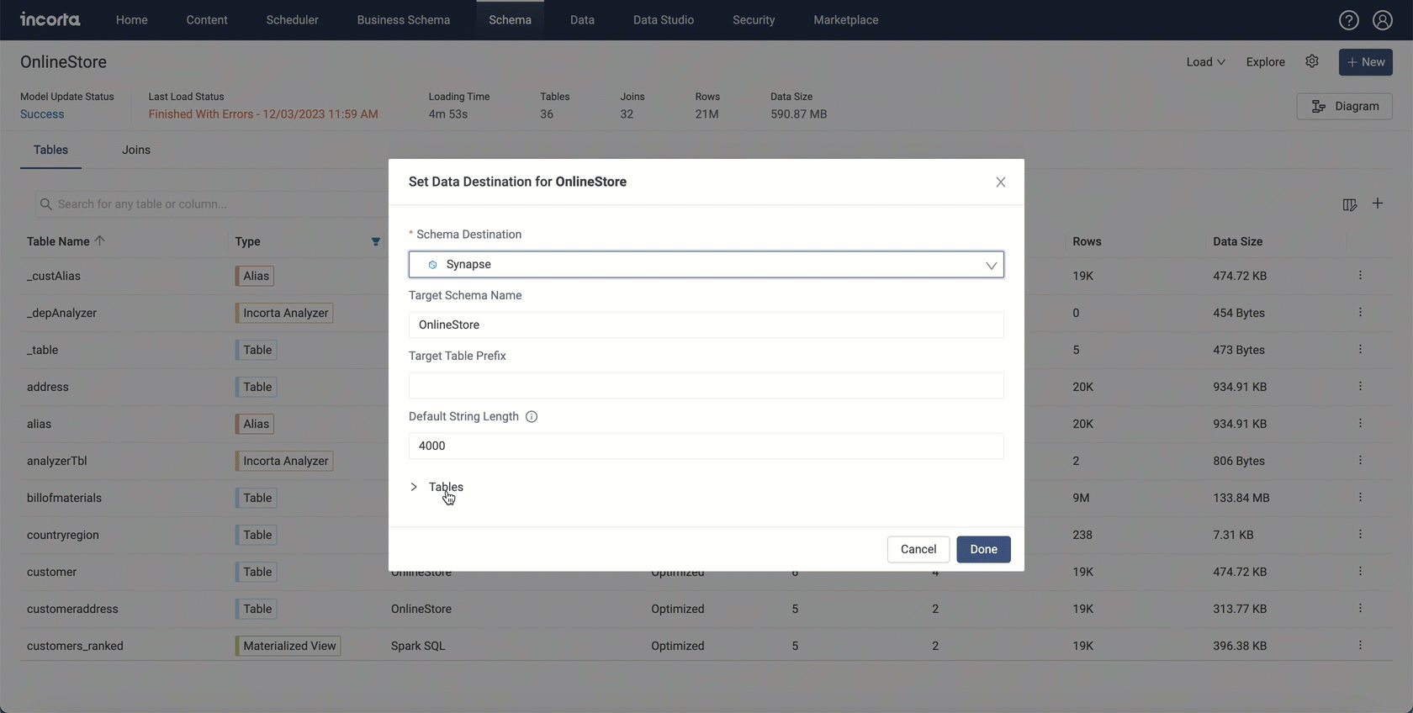Open row menu for _custAlias
The width and height of the screenshot is (1413, 713).
(x=1360, y=276)
